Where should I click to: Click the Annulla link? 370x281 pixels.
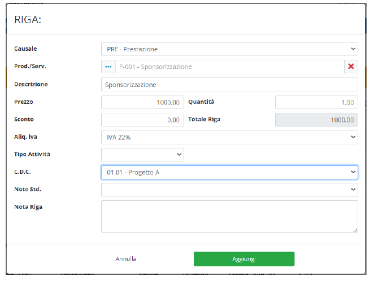coord(126,259)
